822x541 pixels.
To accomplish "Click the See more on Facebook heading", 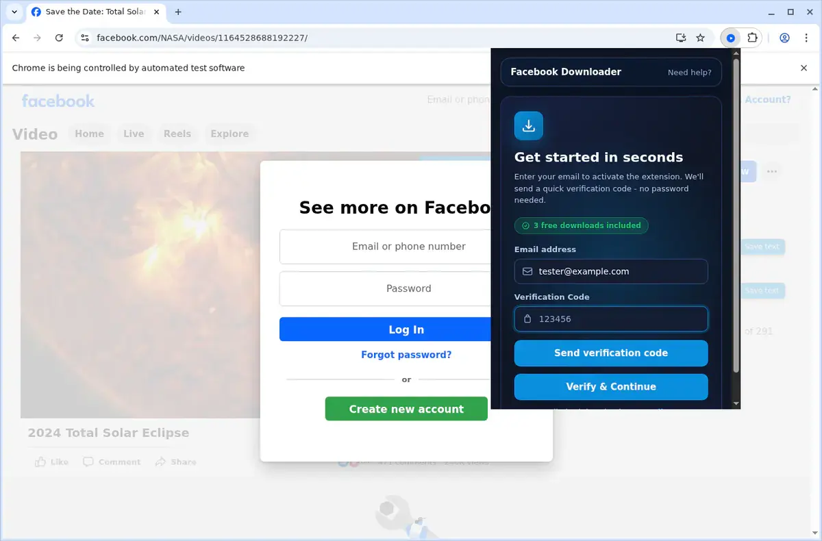I will click(x=395, y=207).
